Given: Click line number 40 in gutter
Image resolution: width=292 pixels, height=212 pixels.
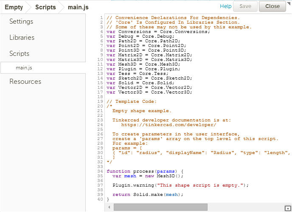Looking at the screenshot, I should point(100,199).
